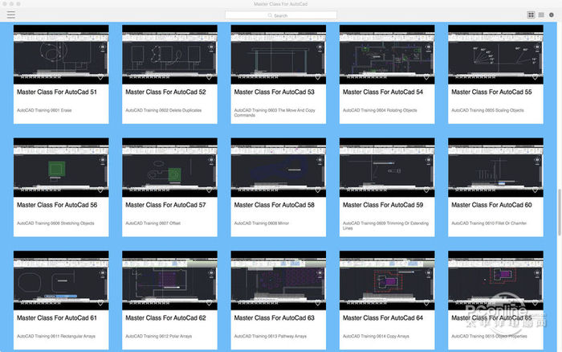562x352 pixels.
Task: Click the vertical scrollbar thumb
Action: 559,212
